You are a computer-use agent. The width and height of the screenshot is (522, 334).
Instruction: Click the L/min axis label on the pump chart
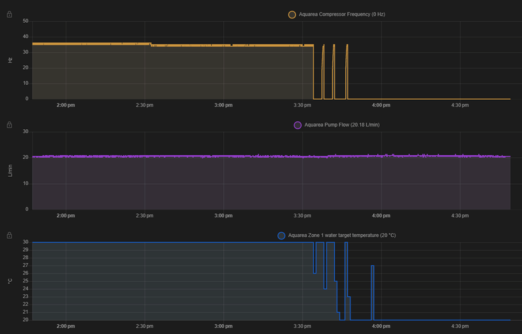pos(10,171)
